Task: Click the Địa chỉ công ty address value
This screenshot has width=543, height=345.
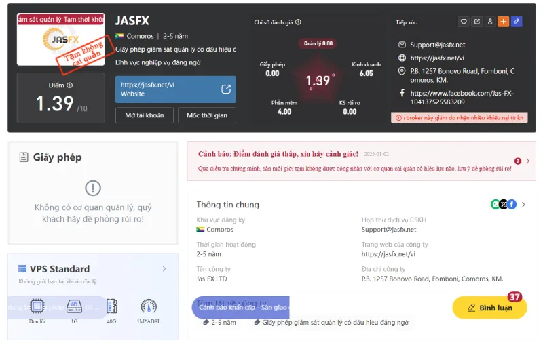Action: coord(432,279)
